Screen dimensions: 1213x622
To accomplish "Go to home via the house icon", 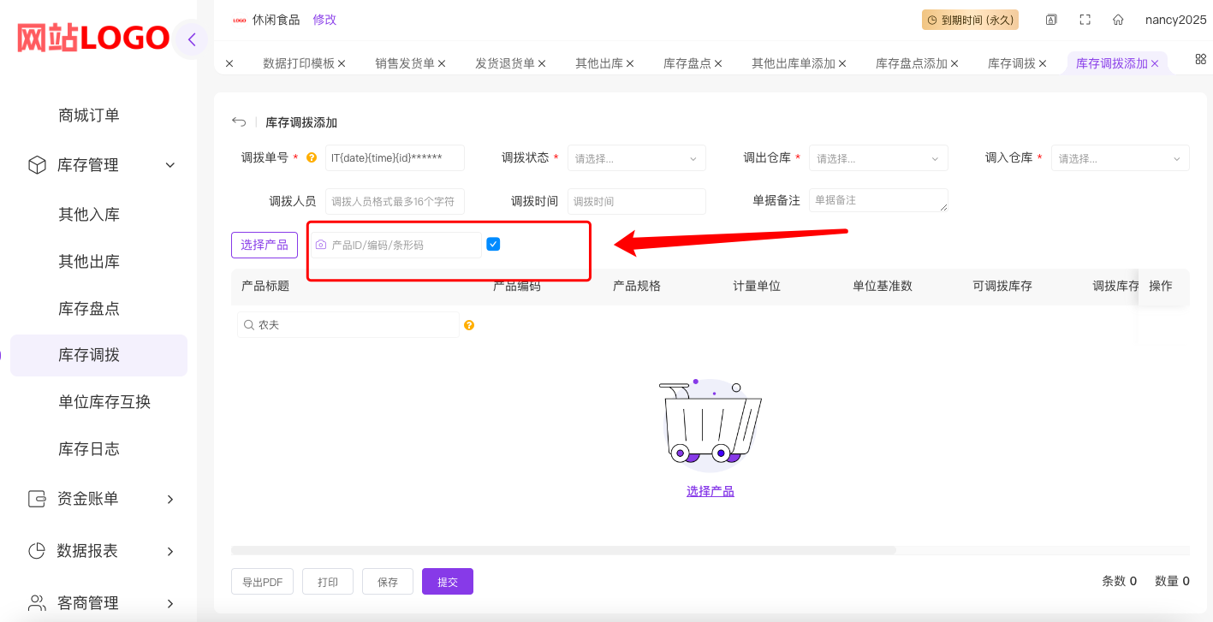I will (1118, 20).
